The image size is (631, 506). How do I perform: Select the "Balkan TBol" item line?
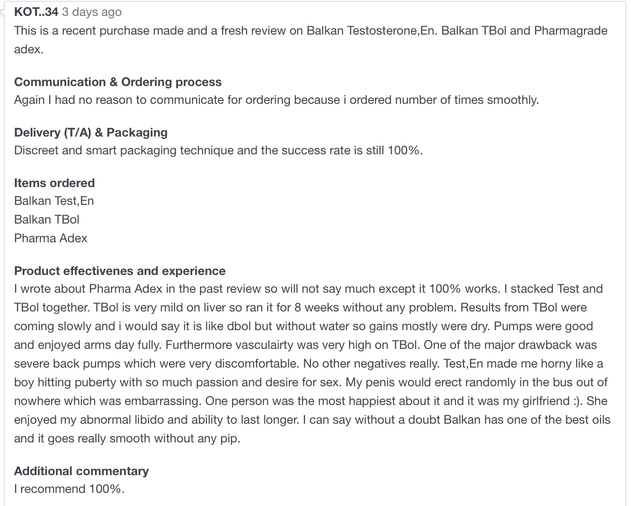pos(47,220)
